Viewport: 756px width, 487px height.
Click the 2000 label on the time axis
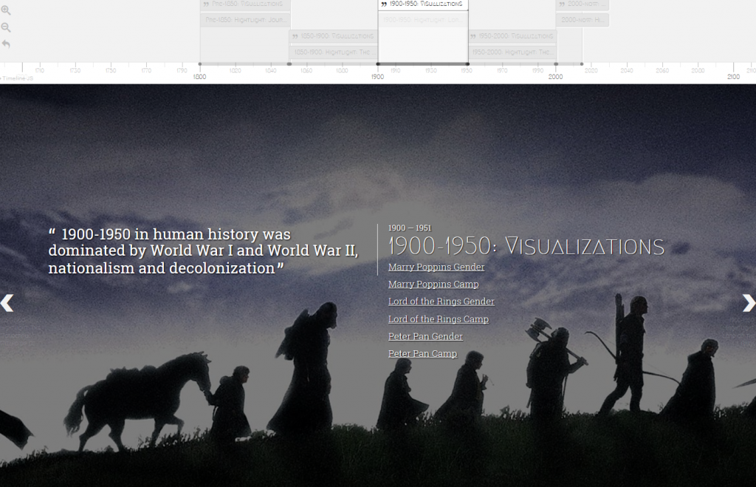pos(555,77)
